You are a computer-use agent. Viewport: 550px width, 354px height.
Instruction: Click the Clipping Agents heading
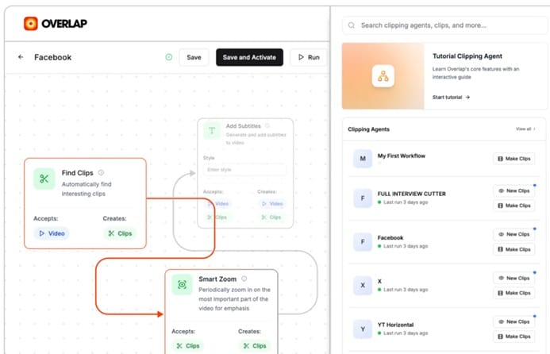point(369,129)
